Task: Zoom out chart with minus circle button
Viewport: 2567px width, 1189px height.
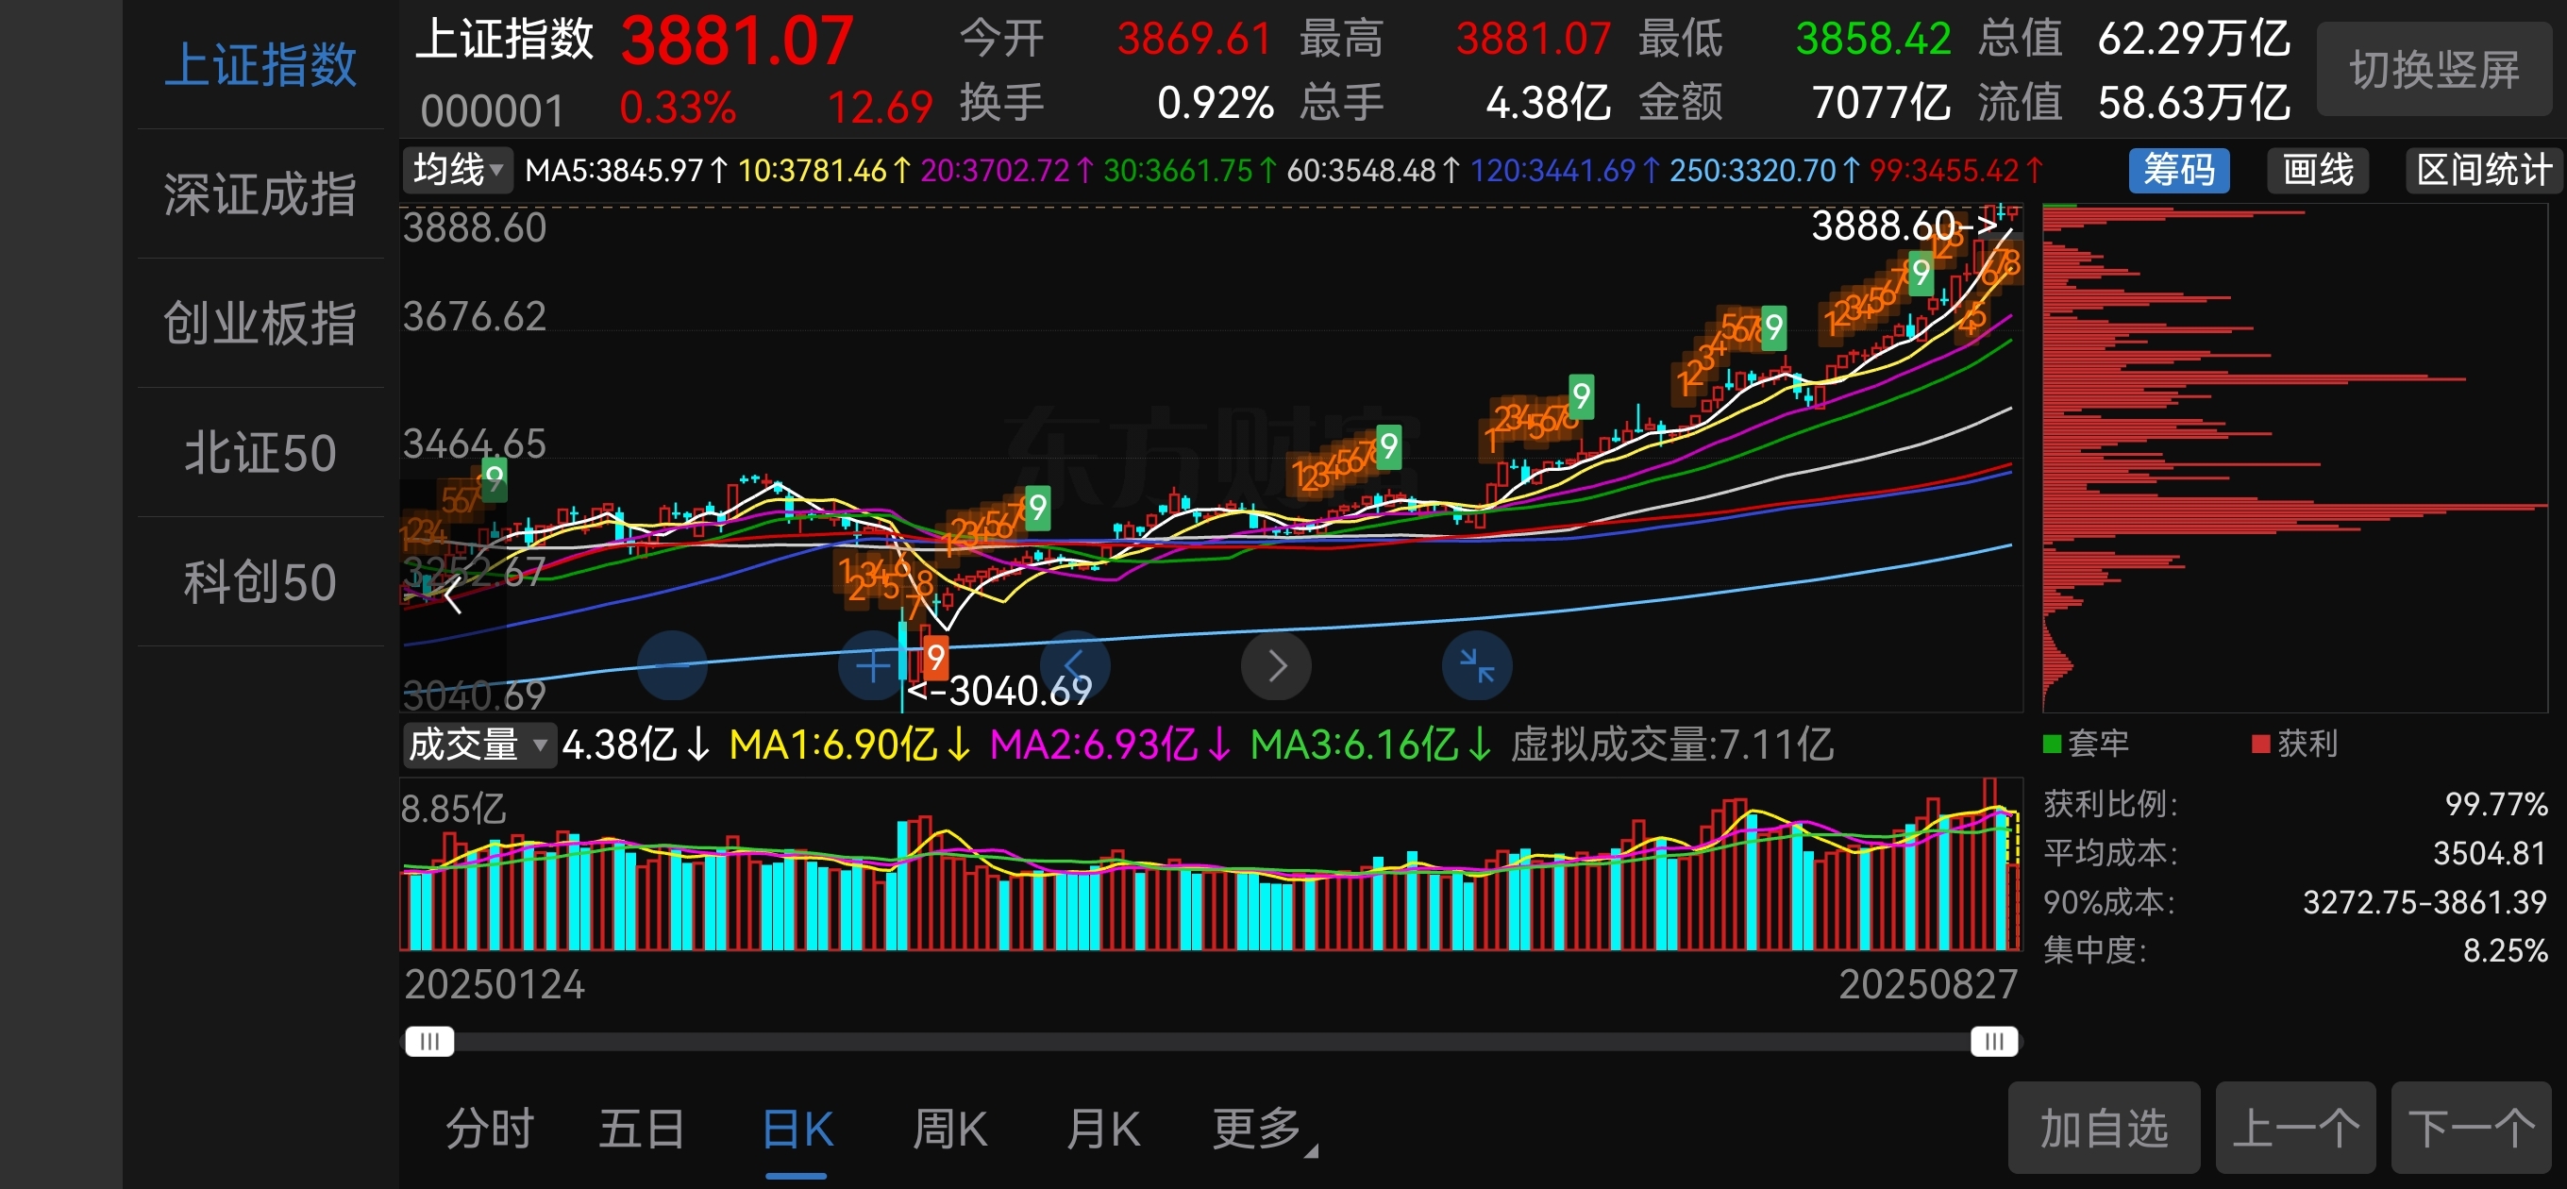Action: (x=672, y=664)
